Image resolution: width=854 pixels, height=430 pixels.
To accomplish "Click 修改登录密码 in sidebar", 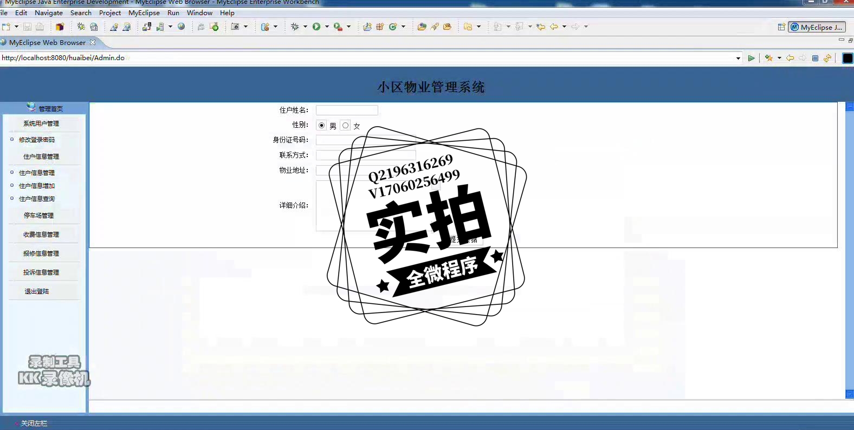I will 37,140.
